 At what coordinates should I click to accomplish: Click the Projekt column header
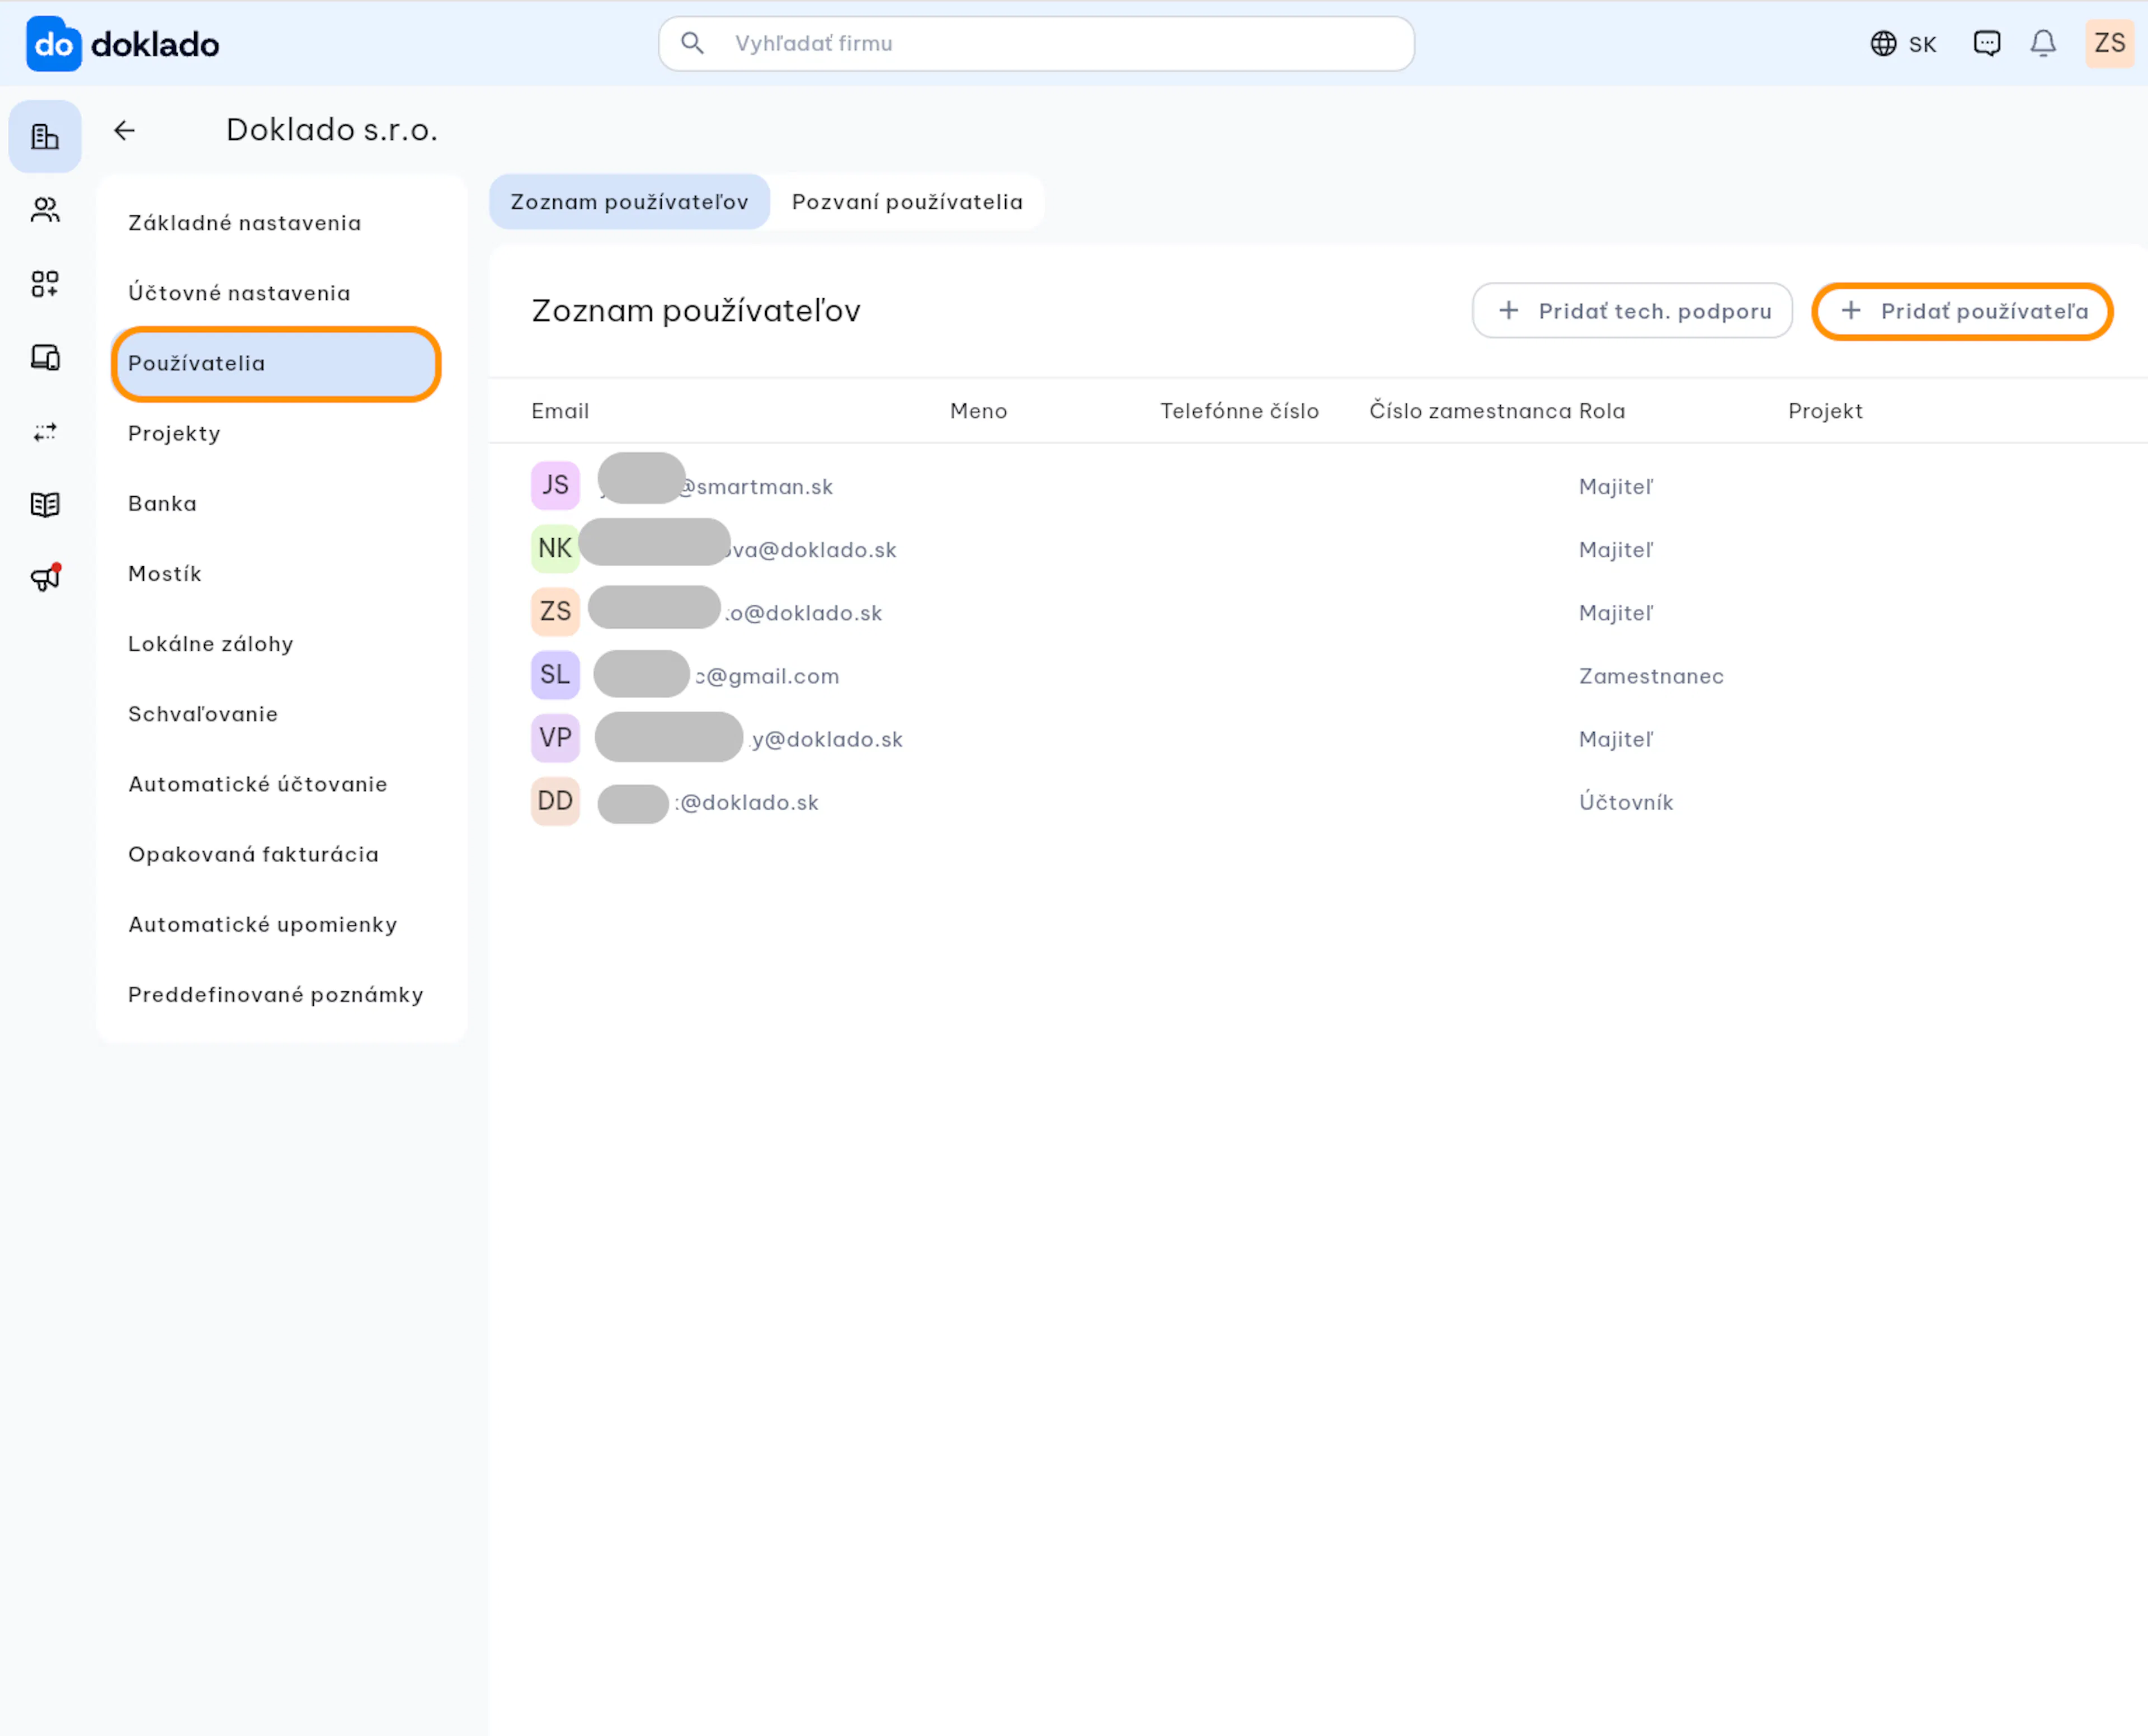coord(1825,411)
